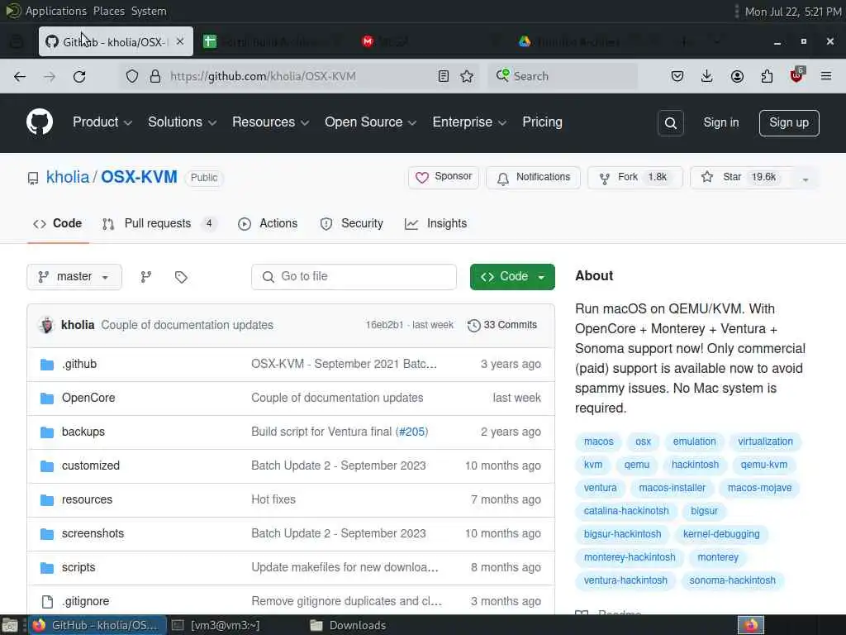Open the System menu in top panel

tap(149, 11)
